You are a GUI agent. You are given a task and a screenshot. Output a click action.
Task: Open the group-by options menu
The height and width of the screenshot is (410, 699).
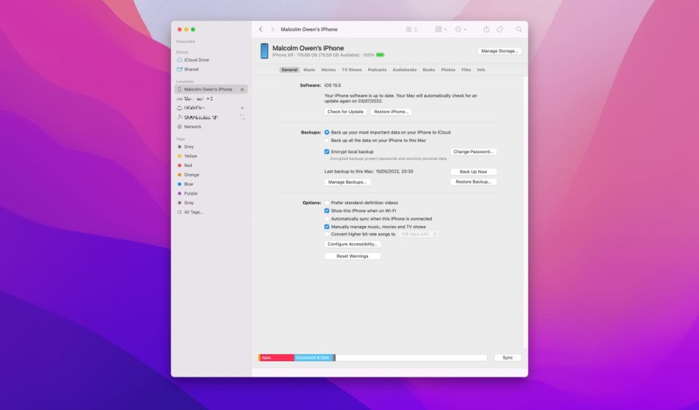[x=441, y=30]
